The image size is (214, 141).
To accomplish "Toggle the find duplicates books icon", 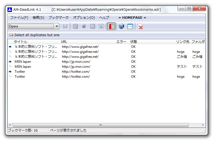I will pyautogui.click(x=111, y=26).
